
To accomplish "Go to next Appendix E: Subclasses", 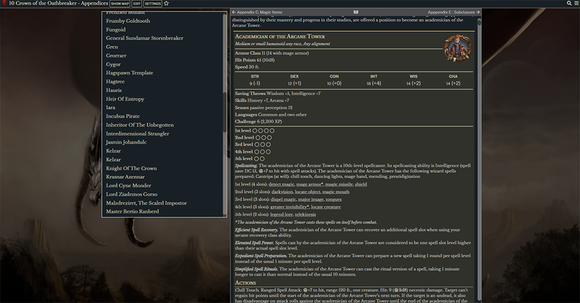I will [454, 12].
